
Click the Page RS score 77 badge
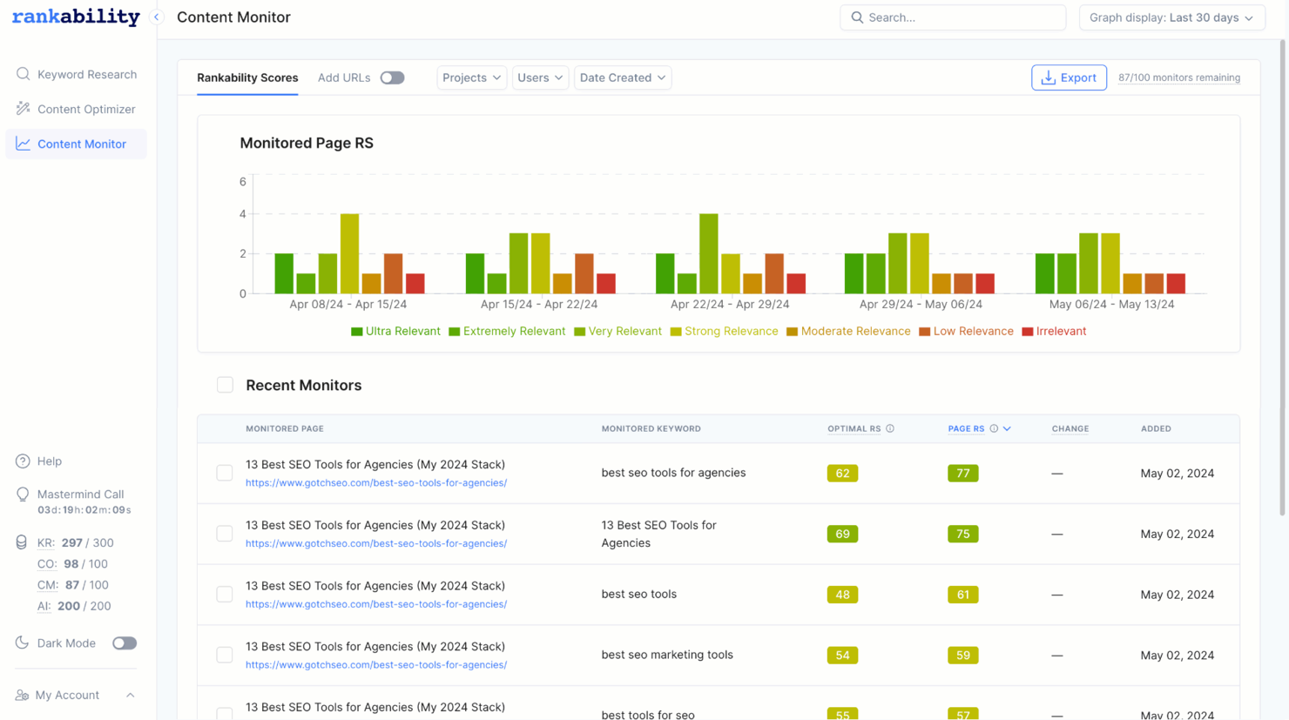[x=963, y=474]
